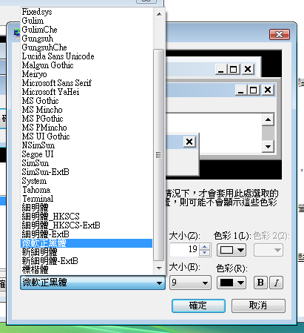Select highlighted 微軟正黑體 list entry

(87, 243)
